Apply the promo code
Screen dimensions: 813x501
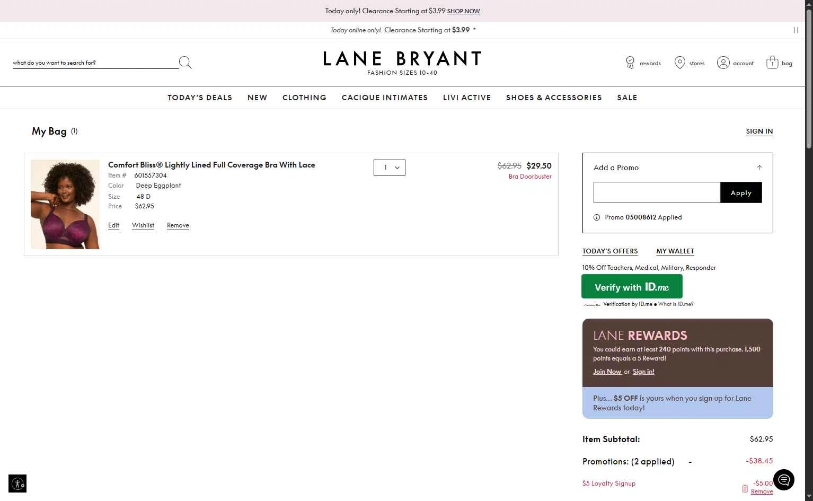741,192
